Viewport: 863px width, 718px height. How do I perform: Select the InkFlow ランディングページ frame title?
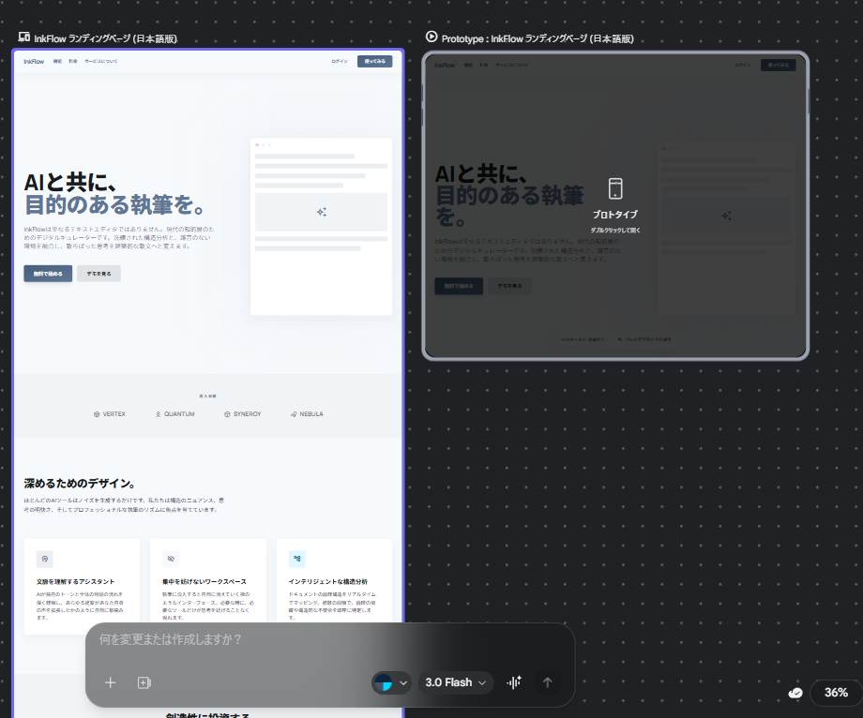(105, 38)
